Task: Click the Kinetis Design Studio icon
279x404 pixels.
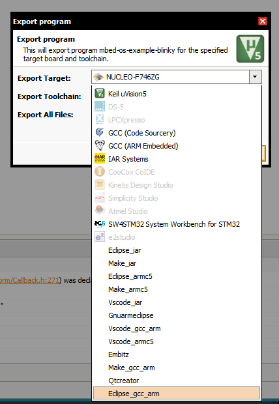Action: click(100, 185)
